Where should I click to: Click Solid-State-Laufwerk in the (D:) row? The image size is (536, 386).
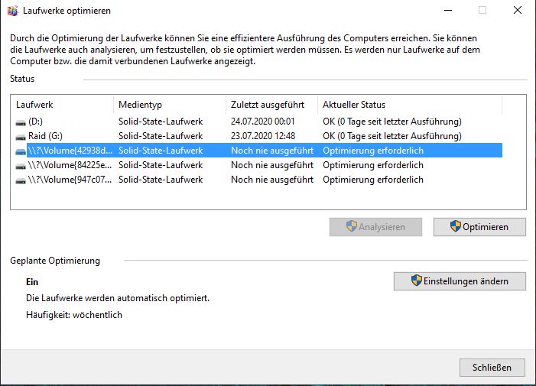point(161,122)
